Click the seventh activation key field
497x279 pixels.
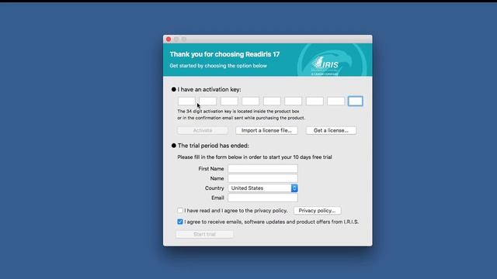click(315, 102)
